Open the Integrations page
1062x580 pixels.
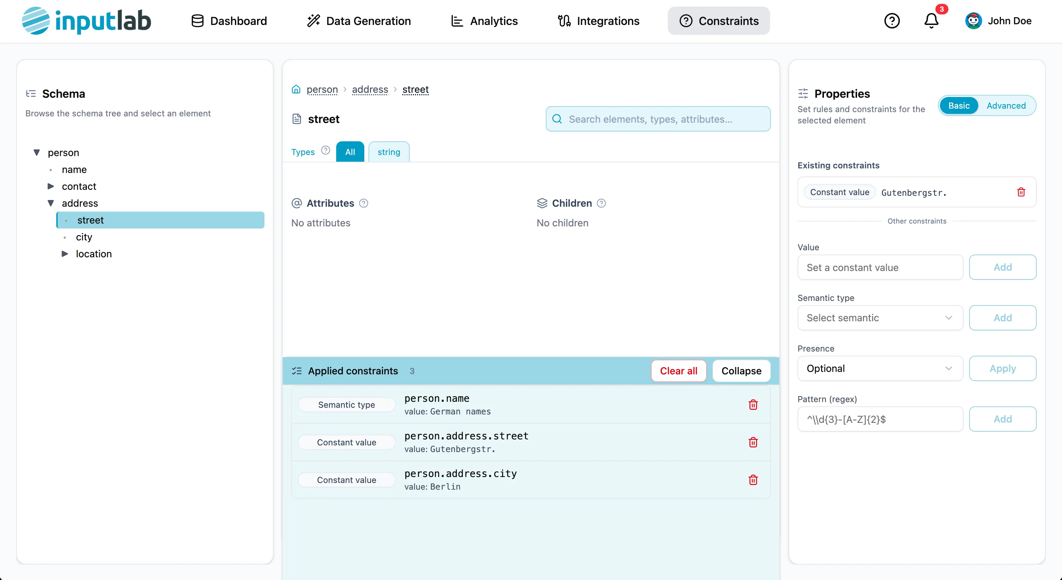tap(598, 21)
